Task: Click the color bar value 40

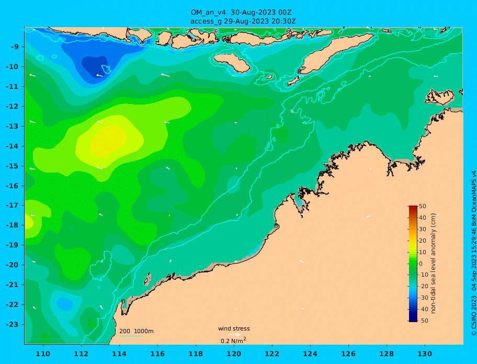Action: [423, 218]
